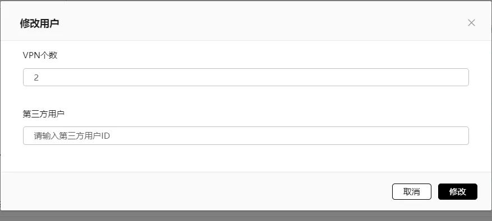Viewport: 492px width, 221px height.
Task: Click the 修改 button to save changes
Action: 457,191
